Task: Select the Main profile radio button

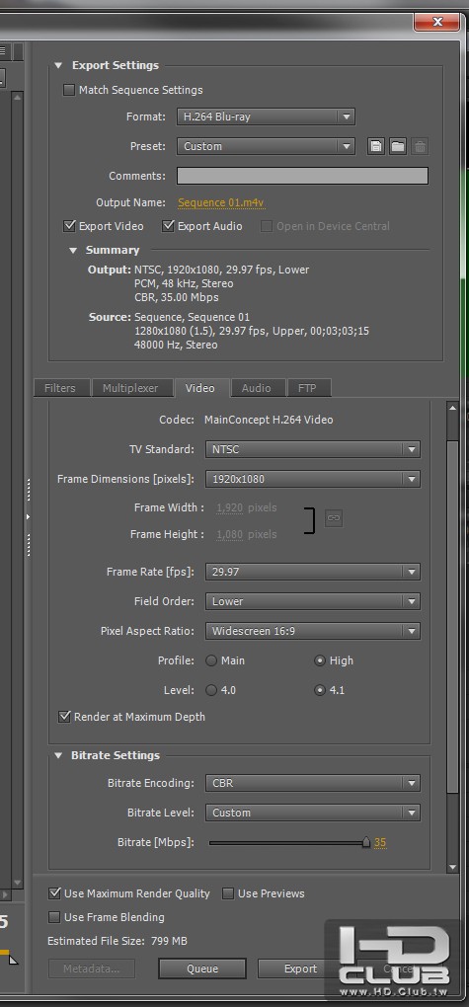Action: point(211,660)
